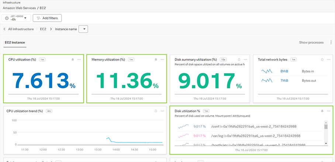
Task: Click the back chevron before All infrastructure
Action: pyautogui.click(x=4, y=29)
